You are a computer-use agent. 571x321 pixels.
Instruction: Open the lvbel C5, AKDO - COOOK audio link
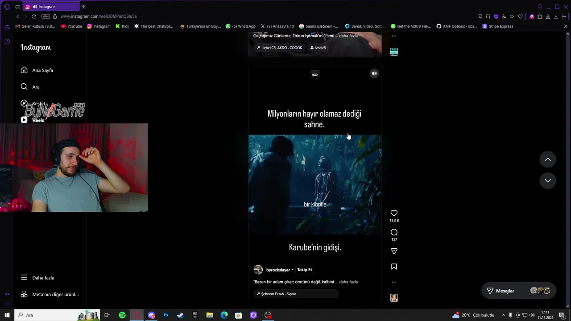click(279, 48)
